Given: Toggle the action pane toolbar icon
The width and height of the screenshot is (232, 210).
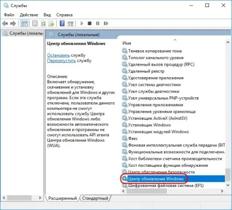Looking at the screenshot, I should click(x=70, y=24).
